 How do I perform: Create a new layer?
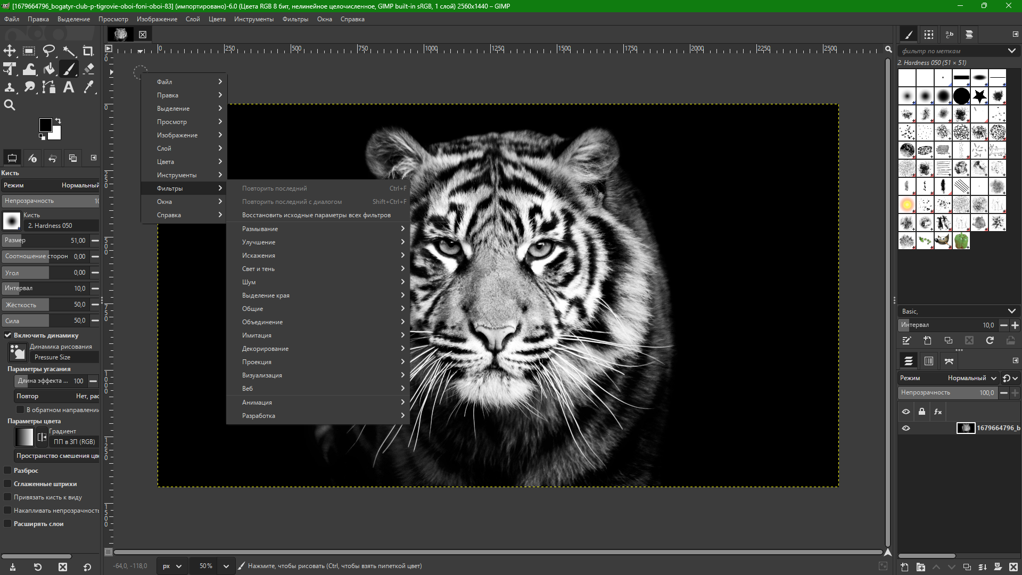pyautogui.click(x=905, y=568)
